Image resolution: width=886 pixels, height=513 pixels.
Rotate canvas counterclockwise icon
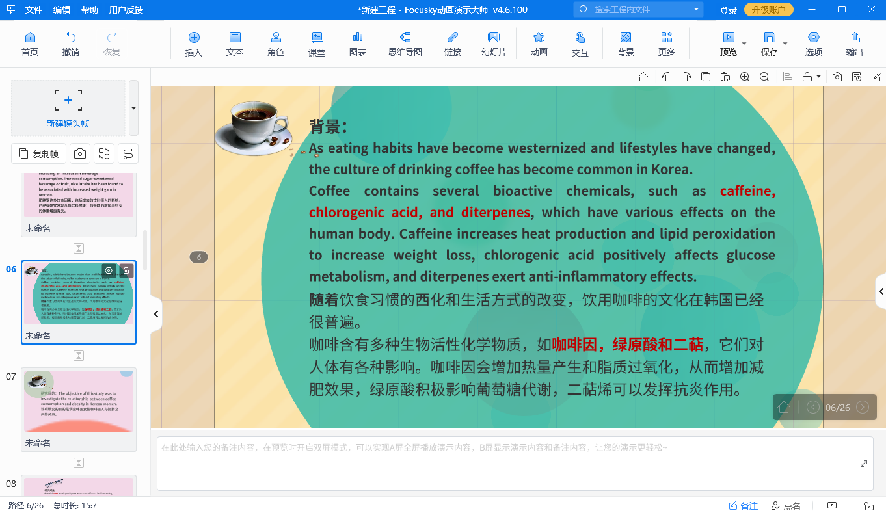tap(667, 77)
